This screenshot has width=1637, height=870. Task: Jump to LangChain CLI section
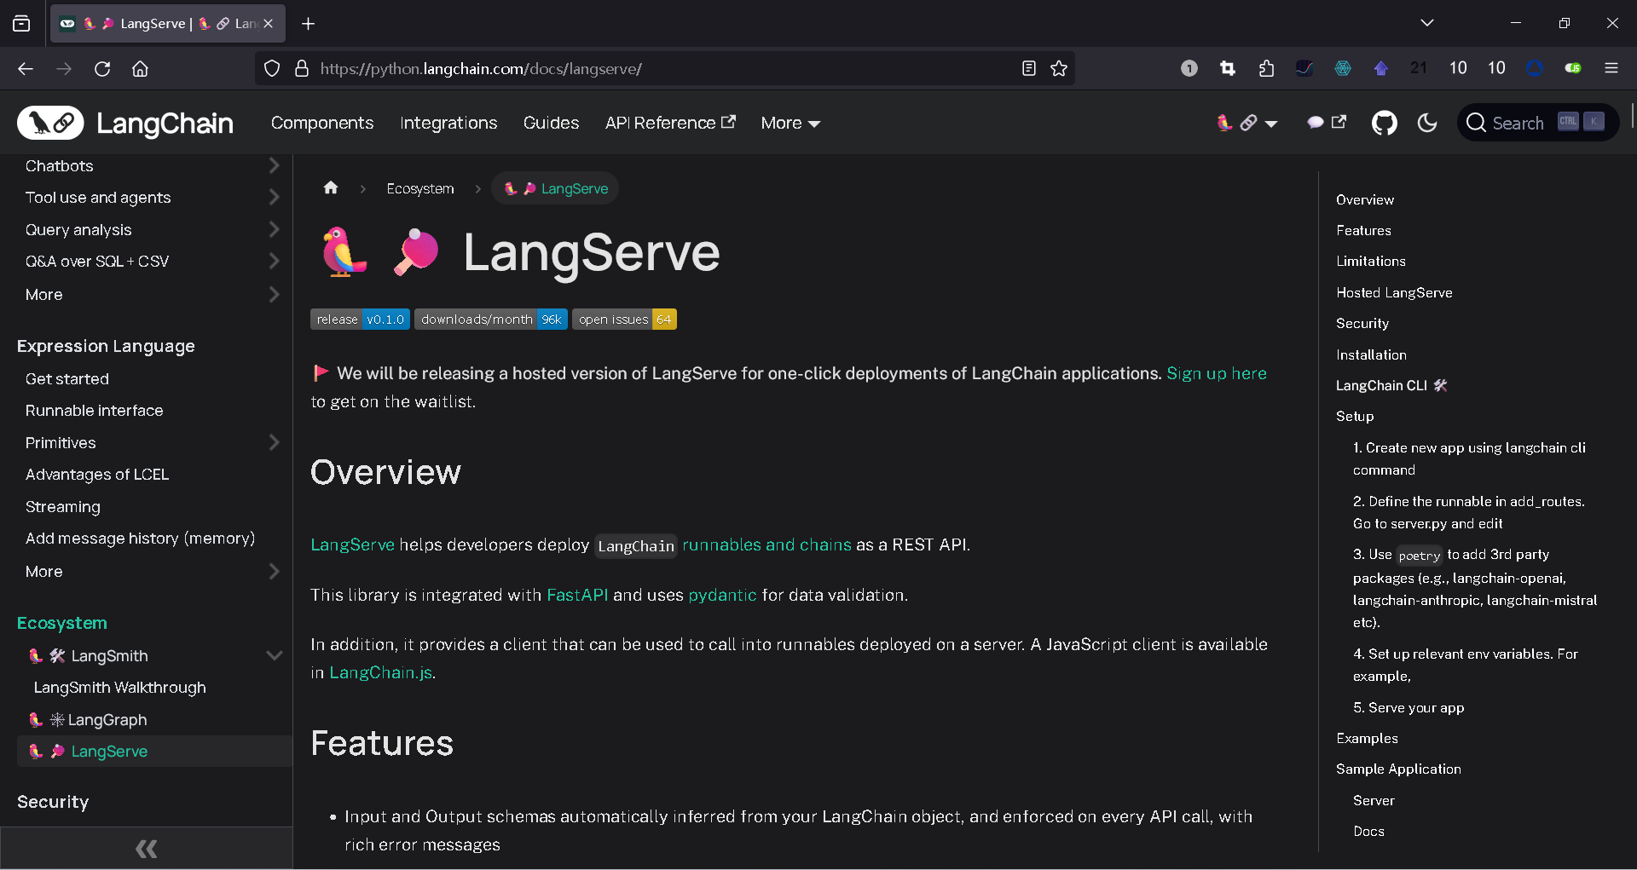(x=1391, y=386)
